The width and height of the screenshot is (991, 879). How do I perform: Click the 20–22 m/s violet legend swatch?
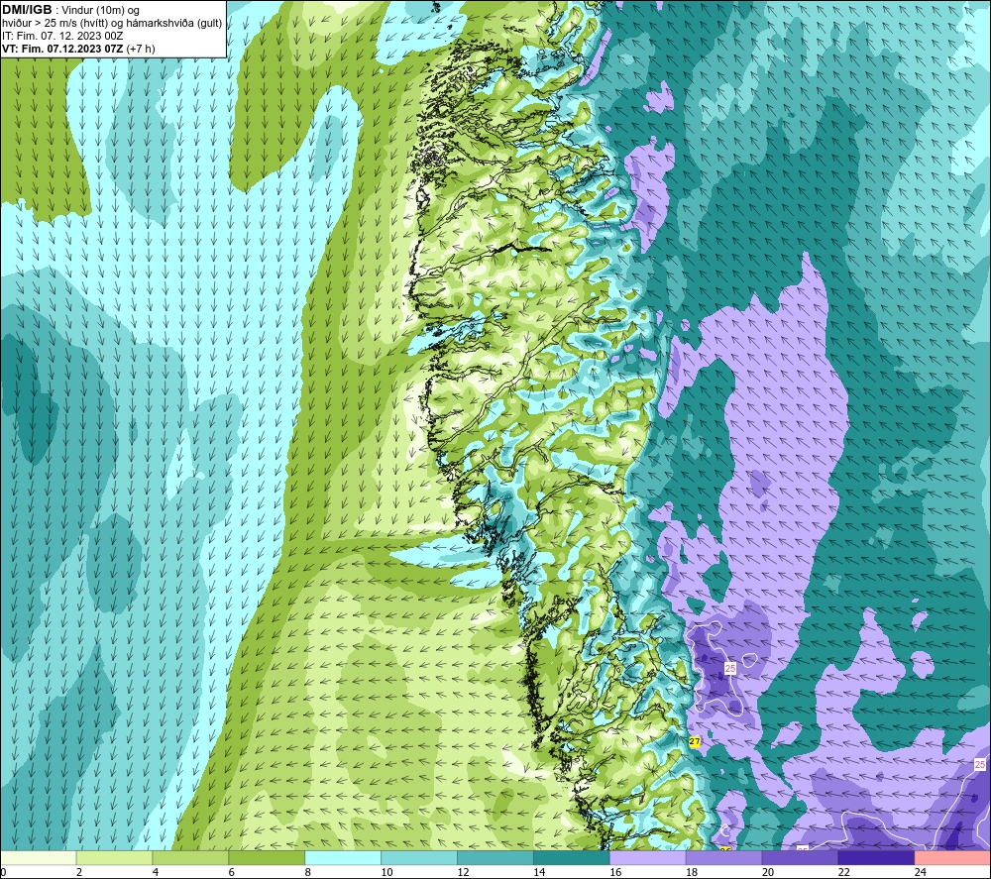click(x=800, y=858)
